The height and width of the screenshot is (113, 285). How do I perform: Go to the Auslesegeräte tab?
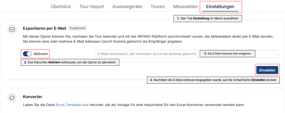(127, 7)
